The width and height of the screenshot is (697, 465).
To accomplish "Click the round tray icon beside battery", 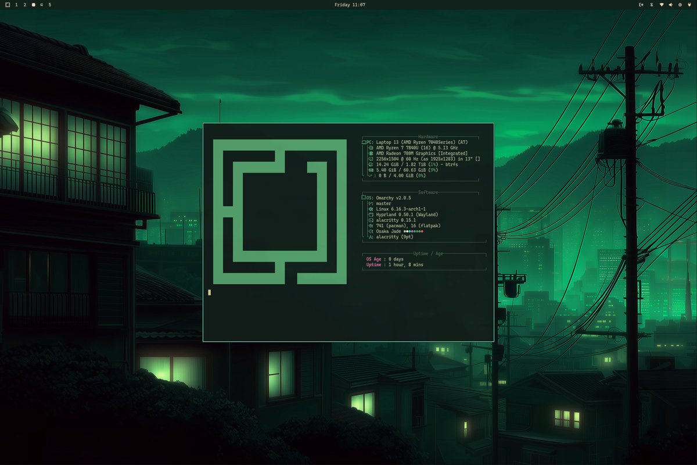I will point(680,5).
